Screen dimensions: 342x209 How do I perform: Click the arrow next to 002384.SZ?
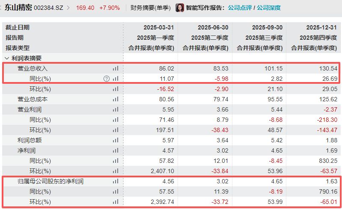[x=68, y=8]
